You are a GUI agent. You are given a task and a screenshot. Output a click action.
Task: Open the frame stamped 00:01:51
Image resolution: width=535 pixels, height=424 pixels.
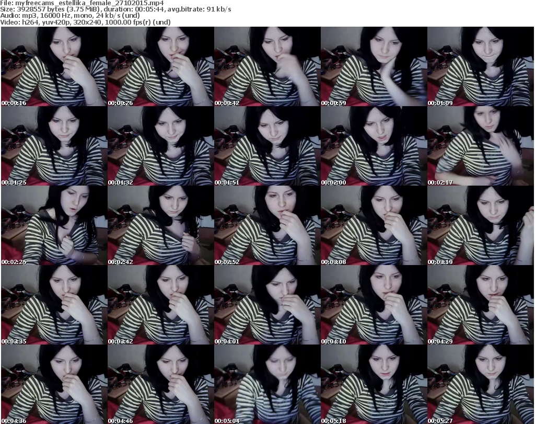coord(267,146)
